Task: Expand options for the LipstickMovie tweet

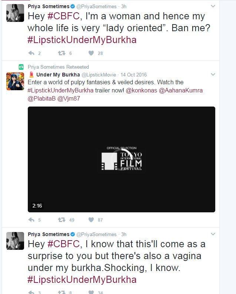Action: tap(213, 75)
